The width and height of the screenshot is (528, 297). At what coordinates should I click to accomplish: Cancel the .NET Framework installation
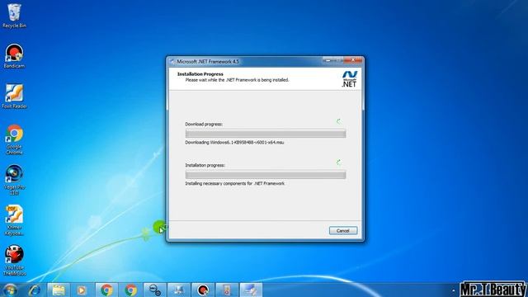click(x=343, y=231)
